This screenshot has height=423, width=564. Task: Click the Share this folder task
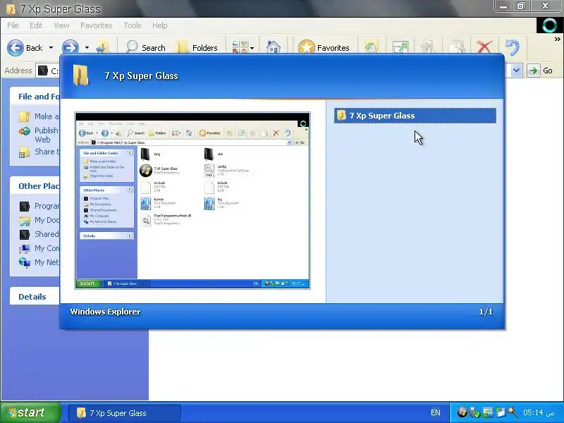(39, 152)
